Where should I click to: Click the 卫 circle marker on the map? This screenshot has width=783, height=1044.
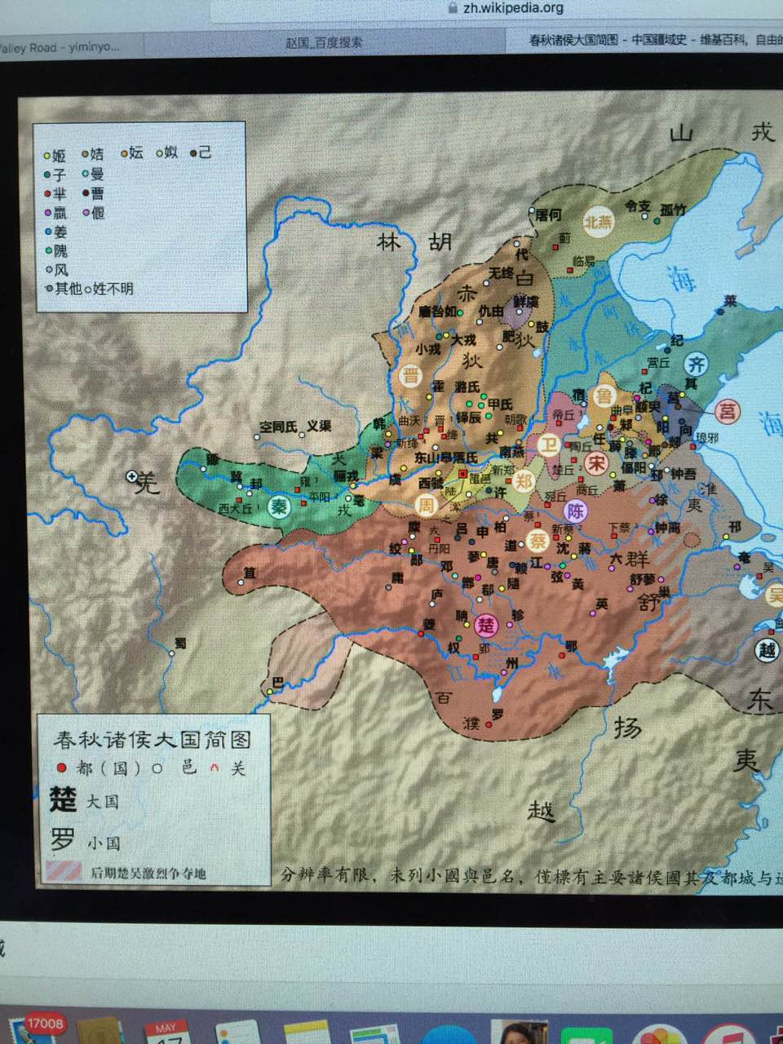pos(548,445)
